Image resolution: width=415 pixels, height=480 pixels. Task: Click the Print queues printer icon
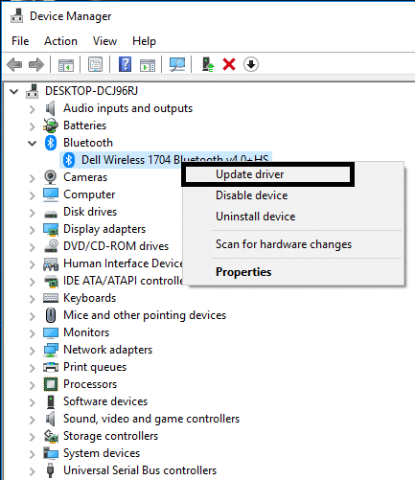coord(51,367)
